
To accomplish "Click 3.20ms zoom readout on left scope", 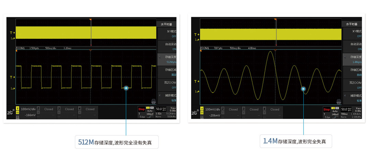I will click(67, 48).
